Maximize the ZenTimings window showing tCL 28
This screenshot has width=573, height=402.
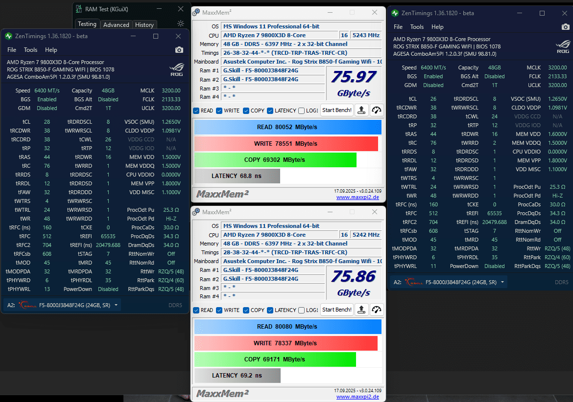(x=156, y=36)
